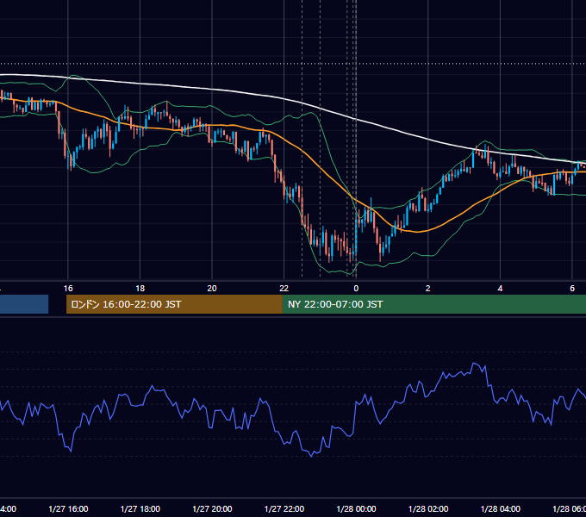Click the 1/27 22:00 time label
The image size is (586, 517).
tap(284, 509)
